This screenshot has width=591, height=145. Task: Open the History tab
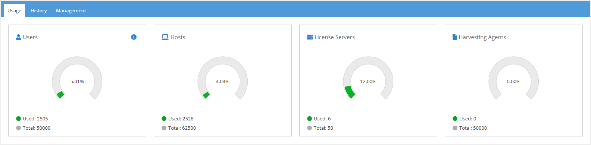pos(39,10)
